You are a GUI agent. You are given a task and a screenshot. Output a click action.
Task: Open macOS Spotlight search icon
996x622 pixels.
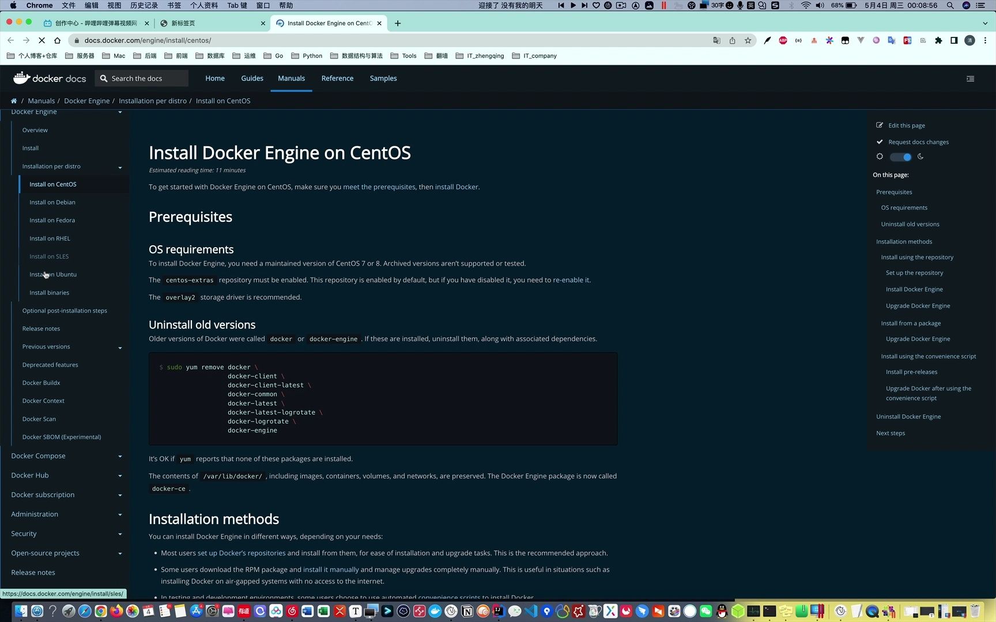(950, 5)
